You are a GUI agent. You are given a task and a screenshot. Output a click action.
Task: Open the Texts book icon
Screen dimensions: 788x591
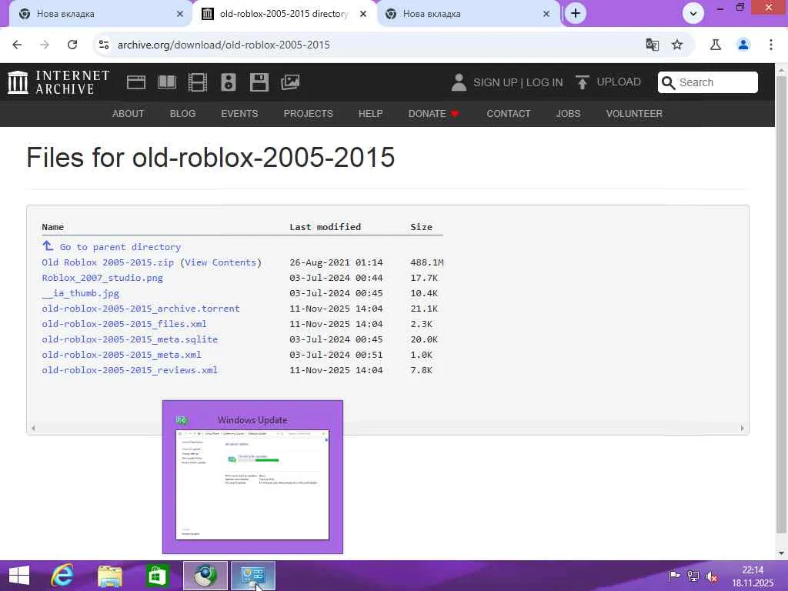click(167, 82)
